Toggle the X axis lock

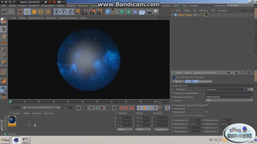pyautogui.click(x=57, y=12)
